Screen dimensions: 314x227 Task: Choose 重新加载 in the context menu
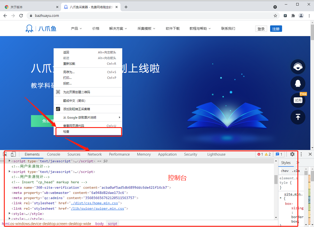point(88,64)
